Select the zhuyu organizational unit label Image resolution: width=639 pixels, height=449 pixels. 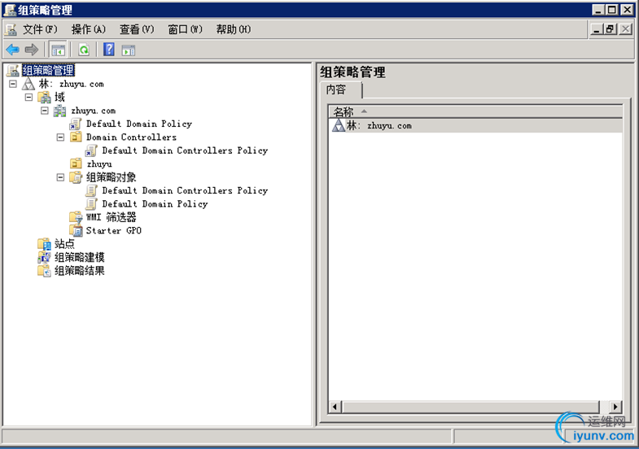pyautogui.click(x=99, y=164)
